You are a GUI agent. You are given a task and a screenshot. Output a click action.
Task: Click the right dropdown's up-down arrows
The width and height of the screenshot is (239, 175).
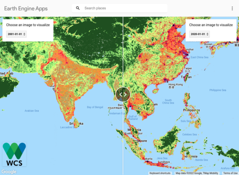coord(207,34)
